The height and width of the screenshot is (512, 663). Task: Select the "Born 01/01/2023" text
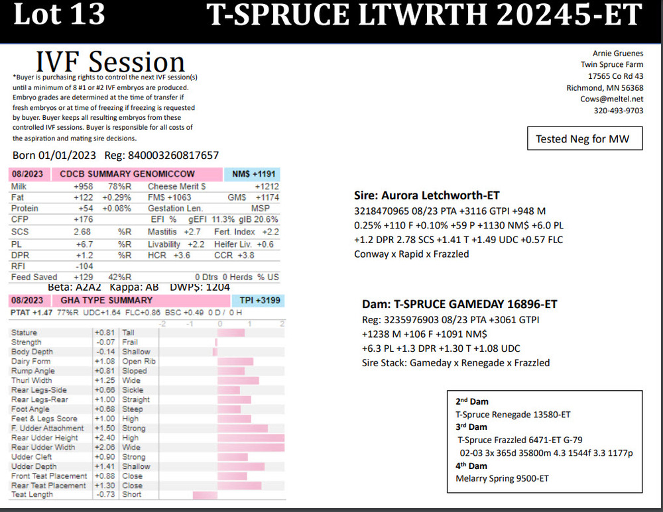coord(54,156)
